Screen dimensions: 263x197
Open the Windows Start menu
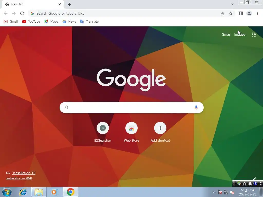pos(7,192)
